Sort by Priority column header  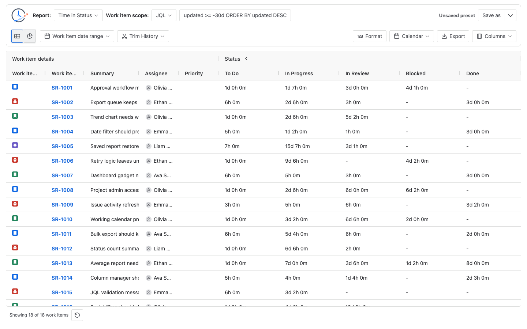pyautogui.click(x=194, y=73)
